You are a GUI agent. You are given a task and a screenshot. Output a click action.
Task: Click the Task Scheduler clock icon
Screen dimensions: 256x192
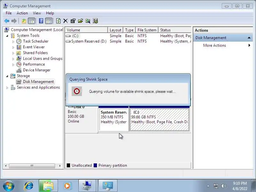point(19,41)
